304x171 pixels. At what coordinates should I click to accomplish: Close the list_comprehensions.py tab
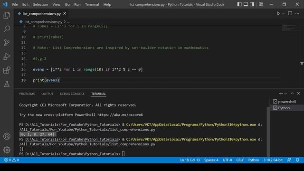click(65, 14)
